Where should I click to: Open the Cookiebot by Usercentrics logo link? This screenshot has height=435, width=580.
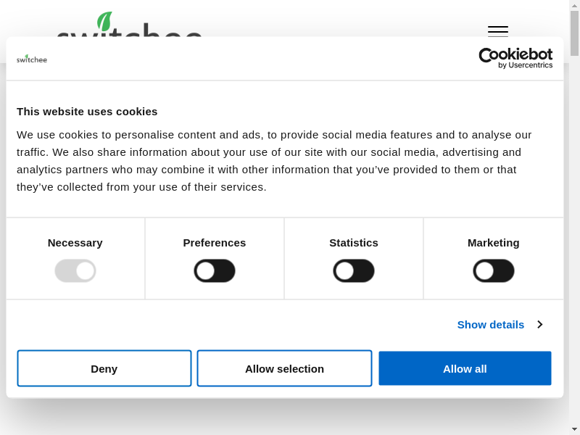coord(515,58)
